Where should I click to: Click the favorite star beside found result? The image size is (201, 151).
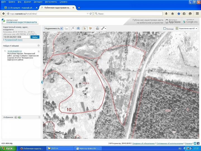[x=39, y=51]
